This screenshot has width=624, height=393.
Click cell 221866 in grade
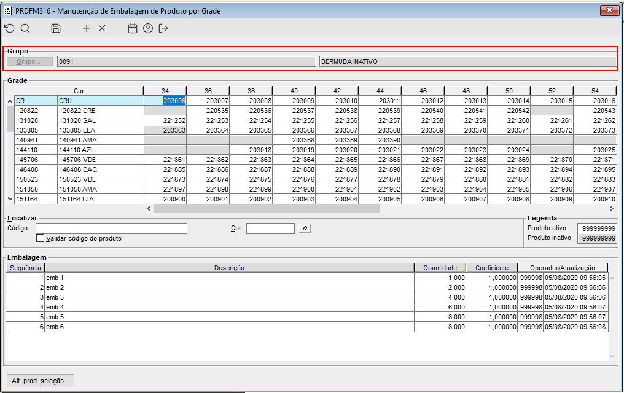[380, 160]
